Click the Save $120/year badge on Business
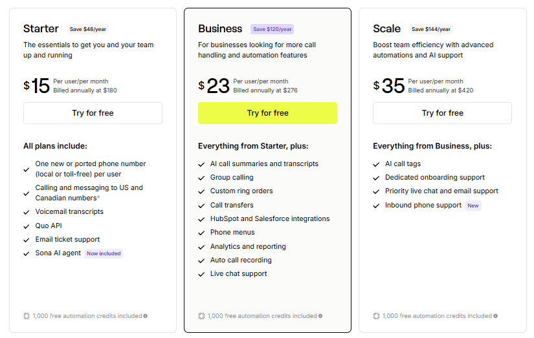 pos(272,29)
